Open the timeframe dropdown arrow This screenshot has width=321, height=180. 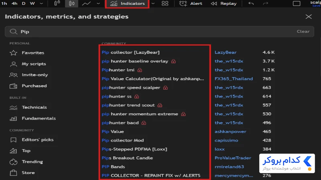pyautogui.click(x=41, y=4)
